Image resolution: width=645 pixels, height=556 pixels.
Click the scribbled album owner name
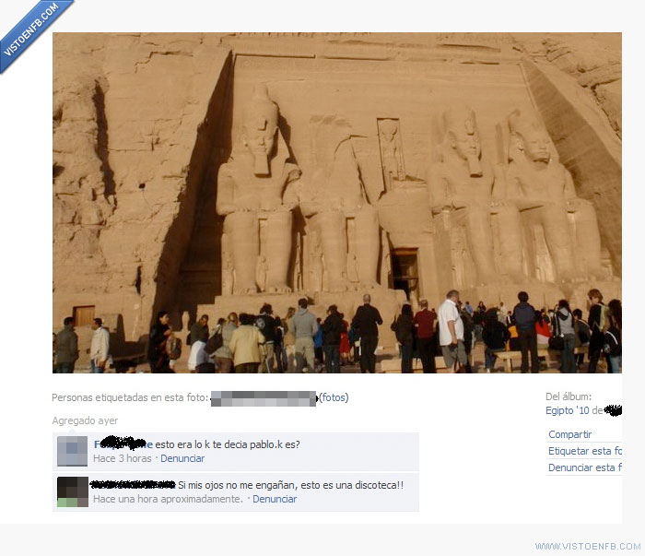614,410
